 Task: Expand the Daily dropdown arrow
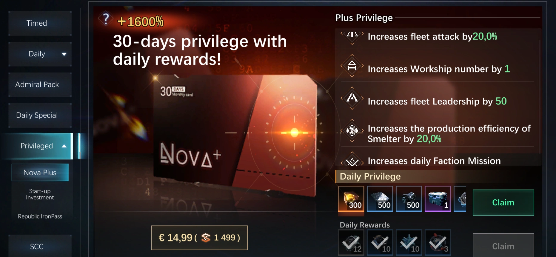[64, 54]
